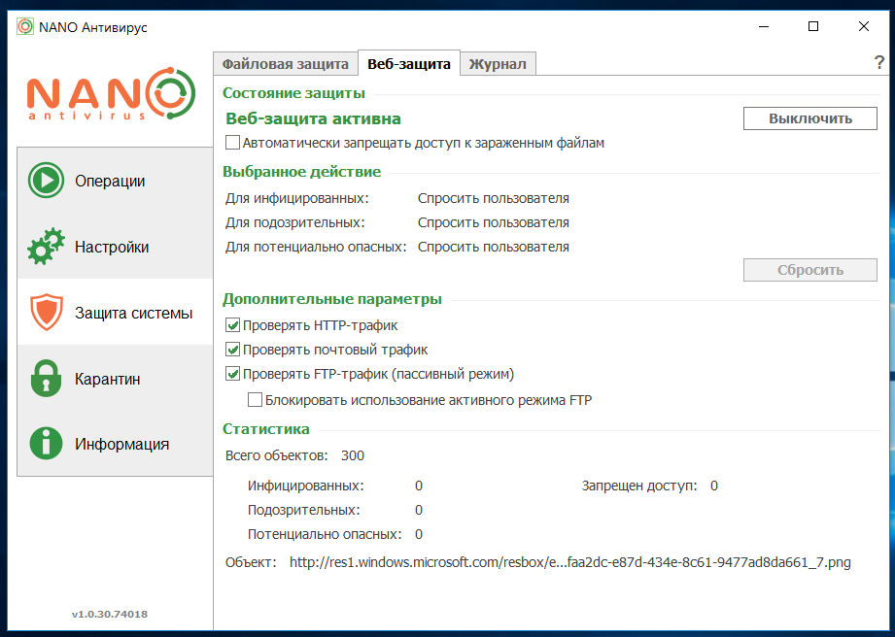Click the scanned object URL text
The height and width of the screenshot is (637, 895).
pyautogui.click(x=569, y=562)
